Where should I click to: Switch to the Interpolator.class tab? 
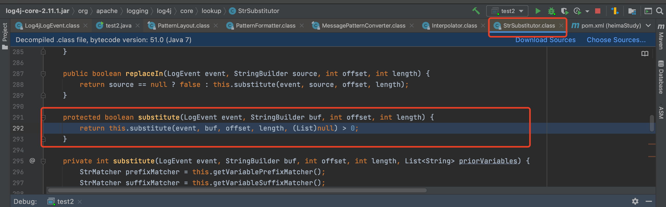454,25
